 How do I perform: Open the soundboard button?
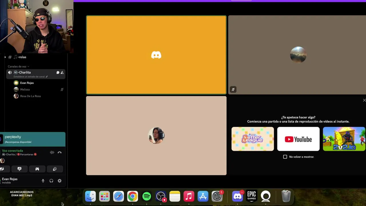click(55, 169)
